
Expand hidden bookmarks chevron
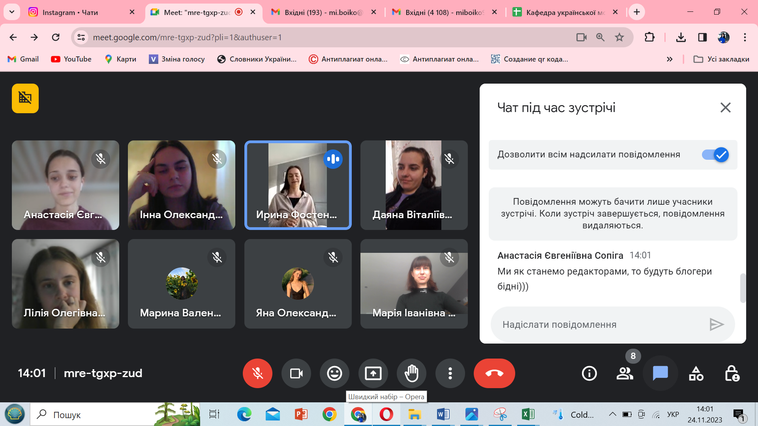(670, 59)
